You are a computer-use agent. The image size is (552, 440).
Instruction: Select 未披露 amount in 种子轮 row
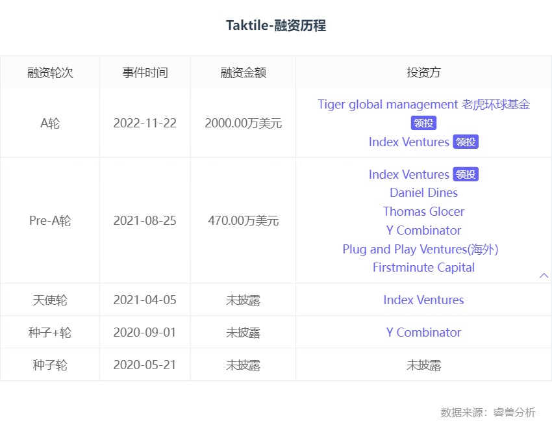click(x=244, y=365)
